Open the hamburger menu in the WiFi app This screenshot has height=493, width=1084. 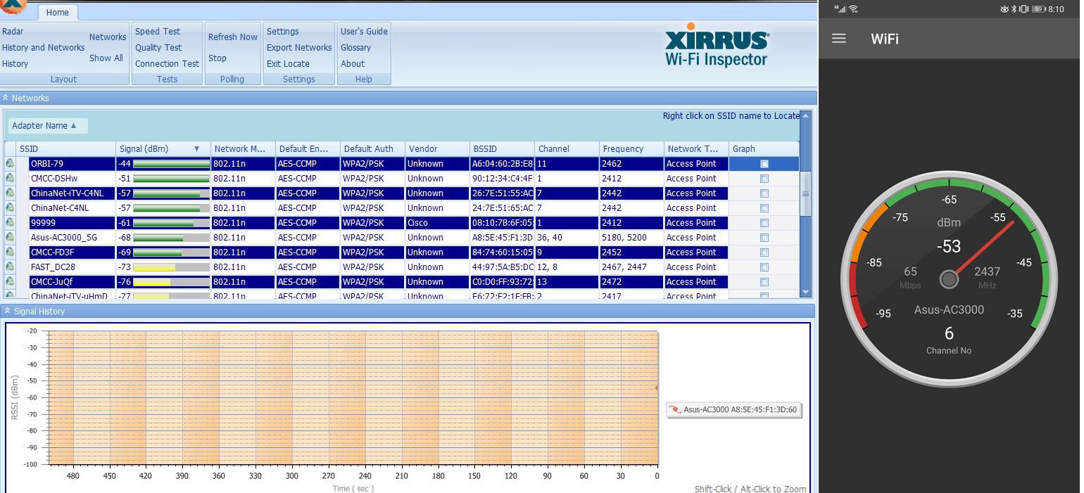click(838, 39)
